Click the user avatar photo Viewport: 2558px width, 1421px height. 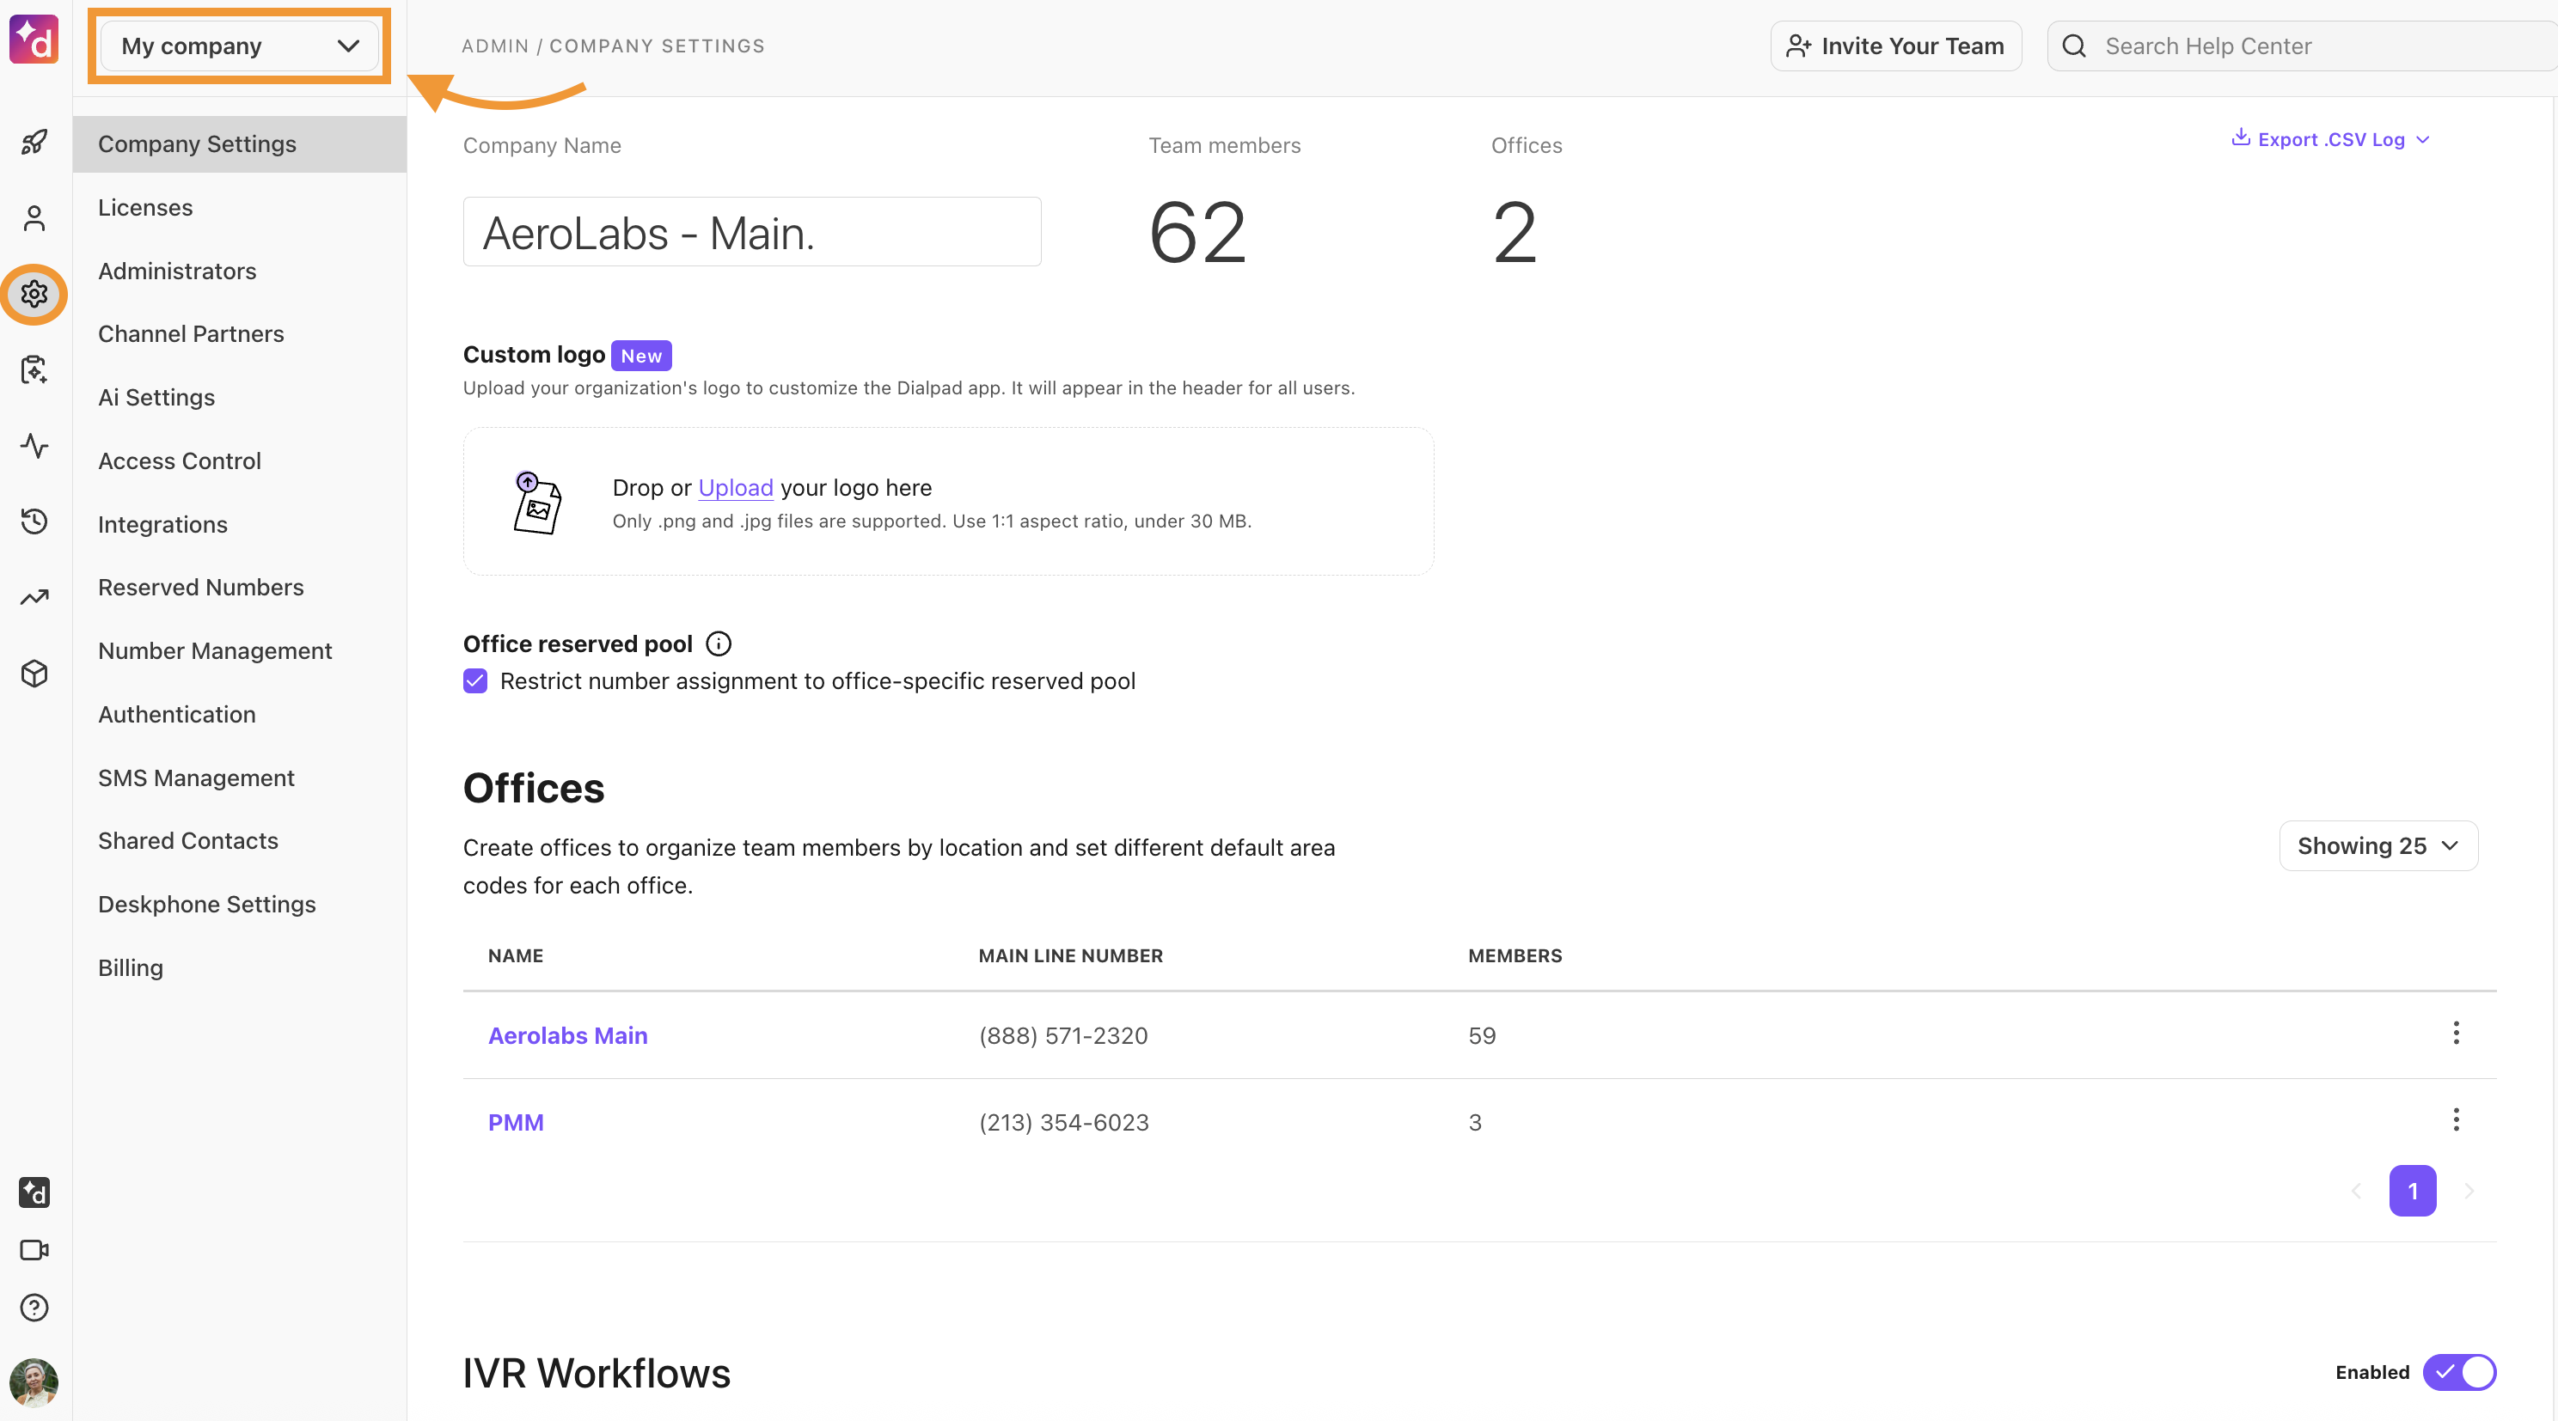point(34,1382)
